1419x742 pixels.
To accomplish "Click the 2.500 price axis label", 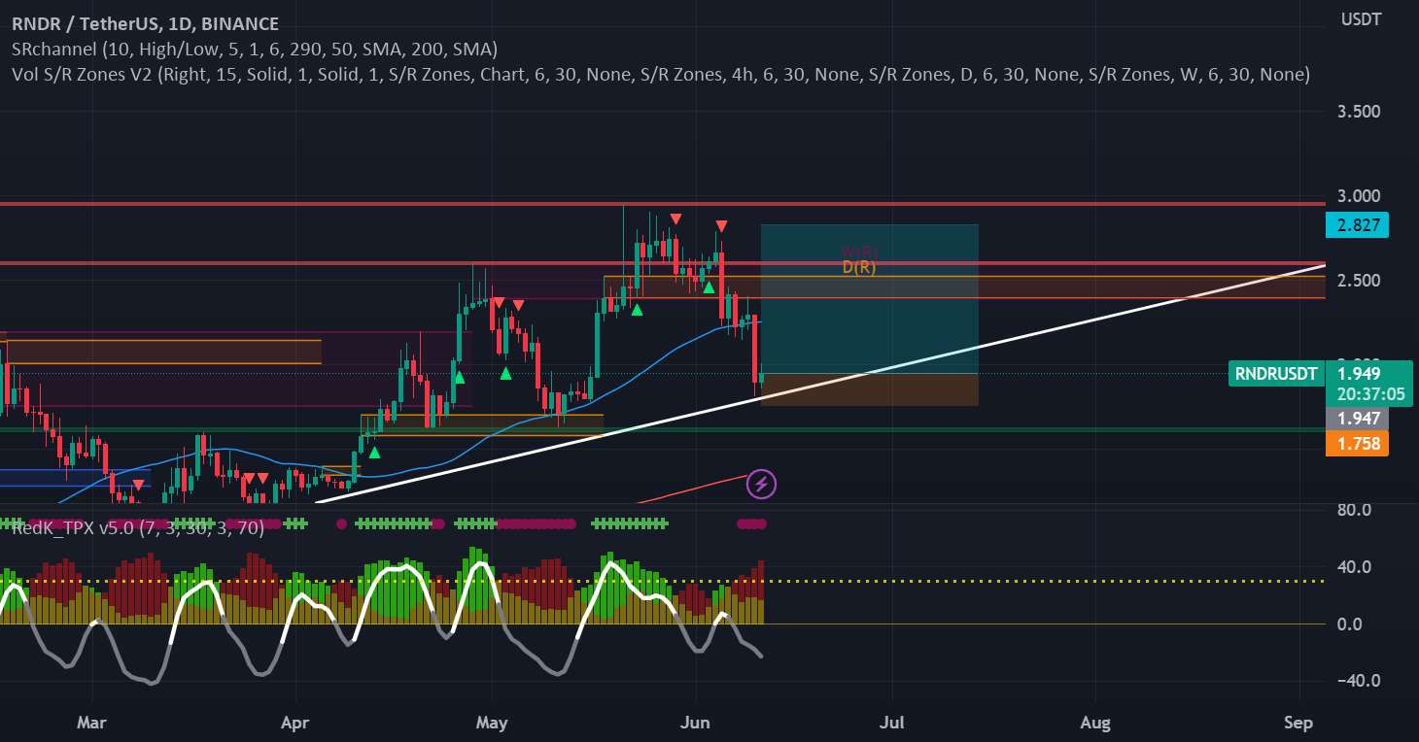I will click(x=1360, y=281).
